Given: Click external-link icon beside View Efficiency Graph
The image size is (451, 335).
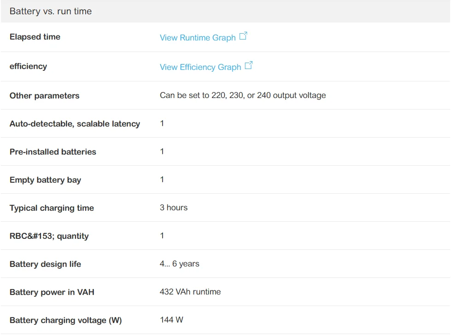Looking at the screenshot, I should pyautogui.click(x=249, y=65).
